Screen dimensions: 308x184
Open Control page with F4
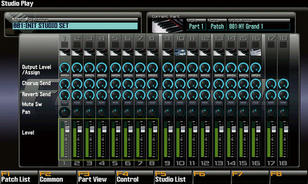pos(134,177)
